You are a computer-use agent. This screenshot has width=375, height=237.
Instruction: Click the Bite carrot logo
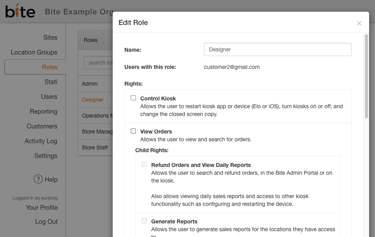(20, 11)
